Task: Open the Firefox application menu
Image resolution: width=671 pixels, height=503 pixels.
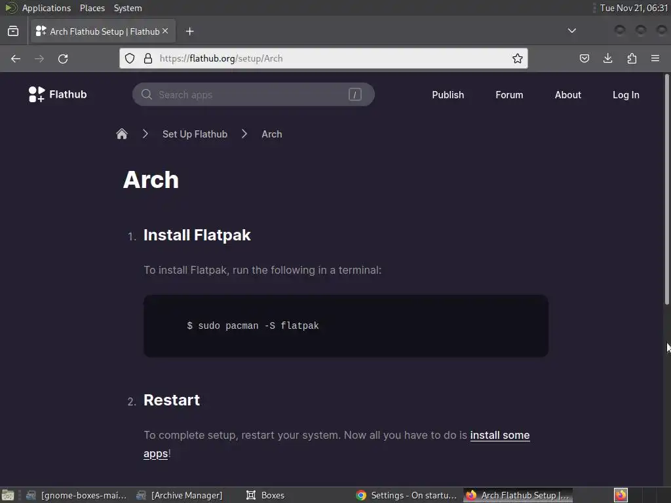Action: tap(655, 58)
